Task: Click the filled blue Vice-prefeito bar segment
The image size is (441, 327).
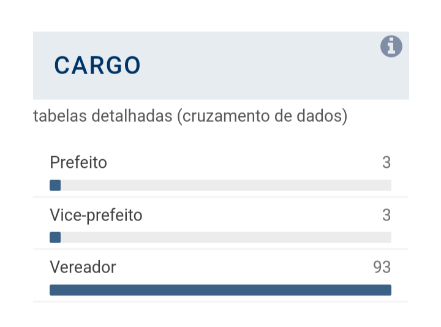Action: [x=55, y=238]
